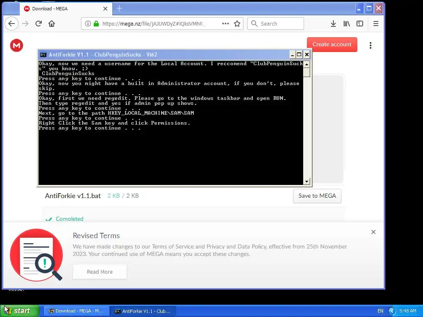Click the console scrollbar up arrow
The width and height of the screenshot is (423, 317).
(307, 64)
